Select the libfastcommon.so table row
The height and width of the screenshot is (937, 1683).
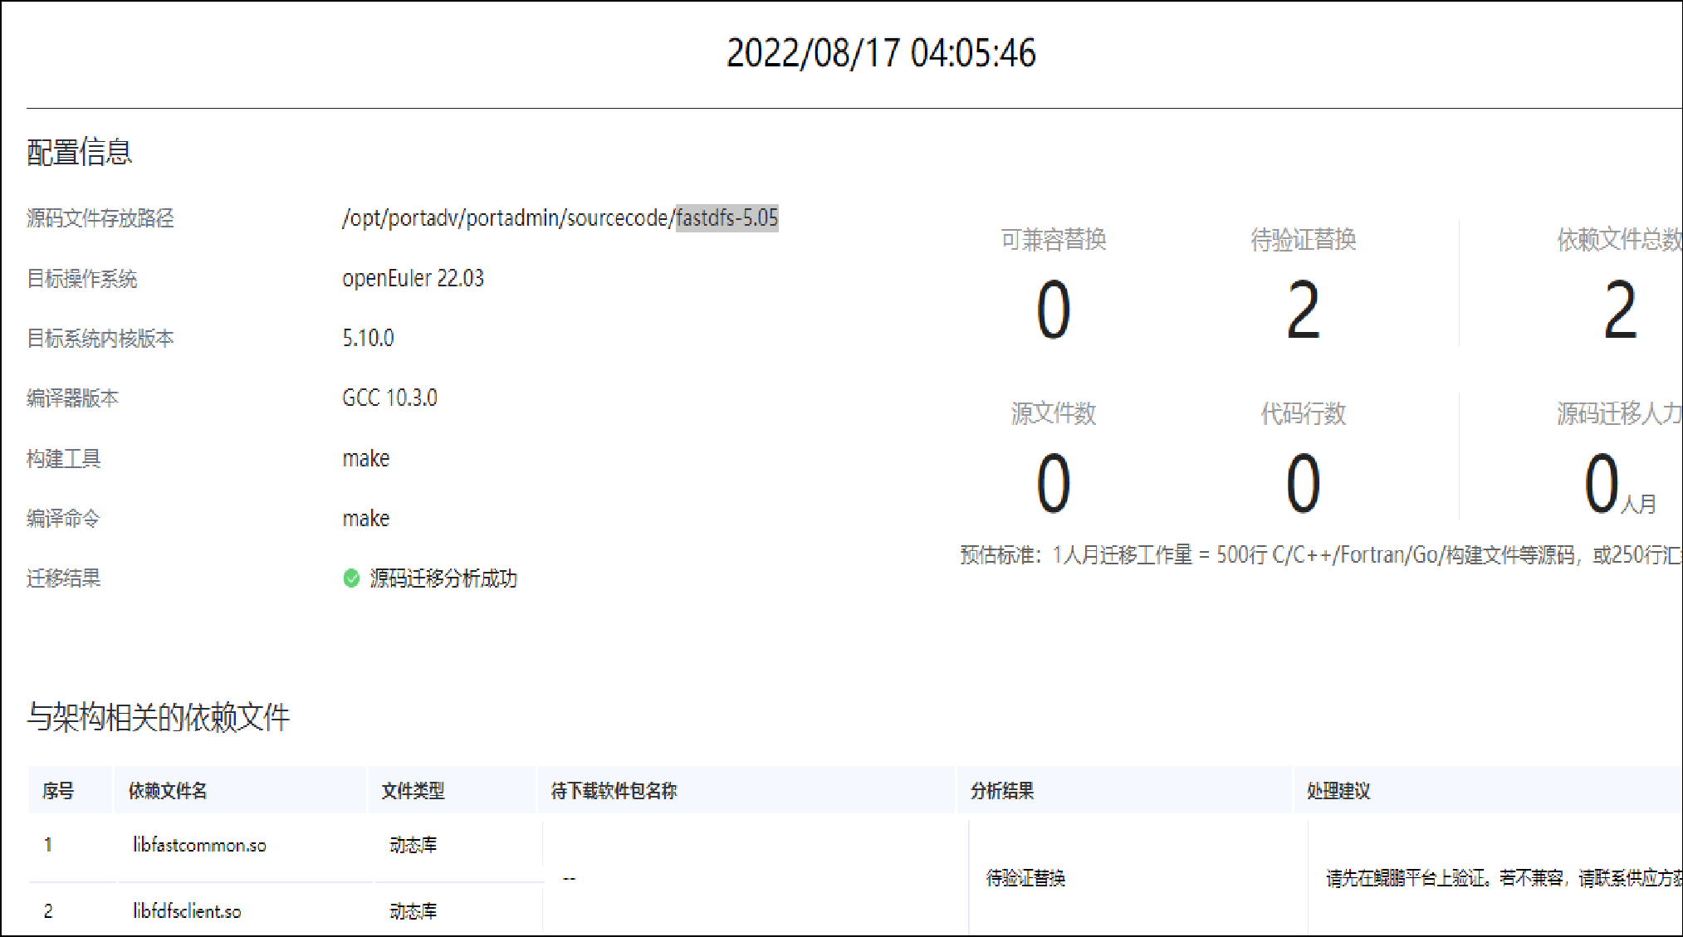(199, 845)
